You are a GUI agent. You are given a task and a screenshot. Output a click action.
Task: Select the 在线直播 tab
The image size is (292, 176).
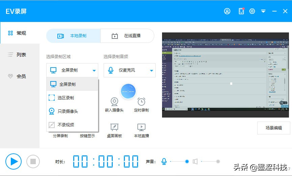point(127,36)
